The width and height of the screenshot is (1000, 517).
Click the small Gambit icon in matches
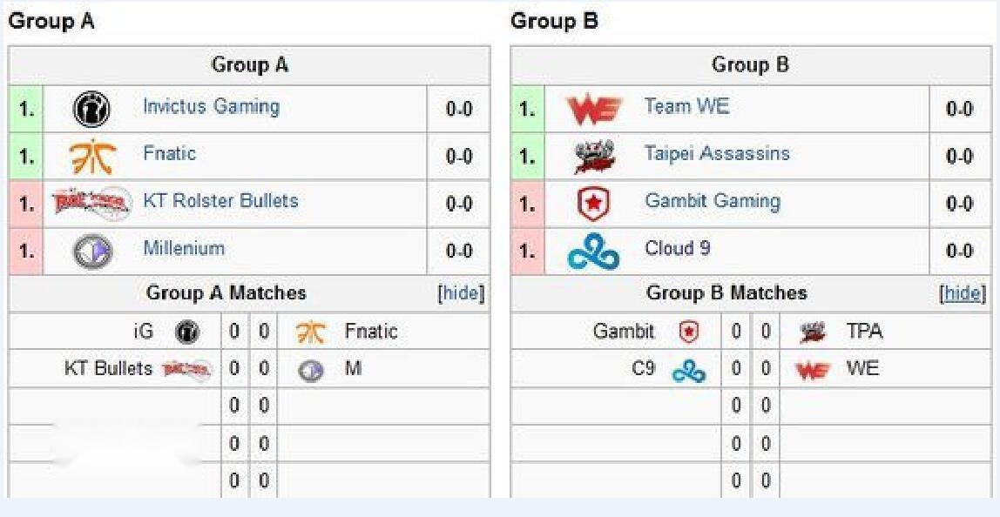point(689,332)
